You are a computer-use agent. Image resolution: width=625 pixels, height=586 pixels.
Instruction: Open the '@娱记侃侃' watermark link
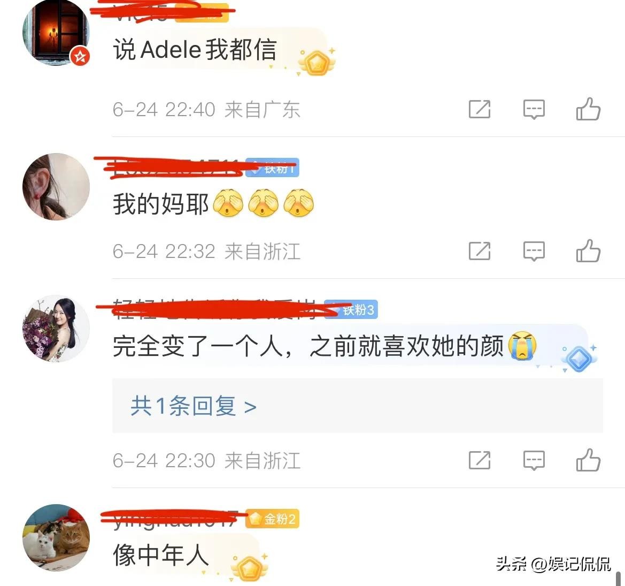[571, 564]
